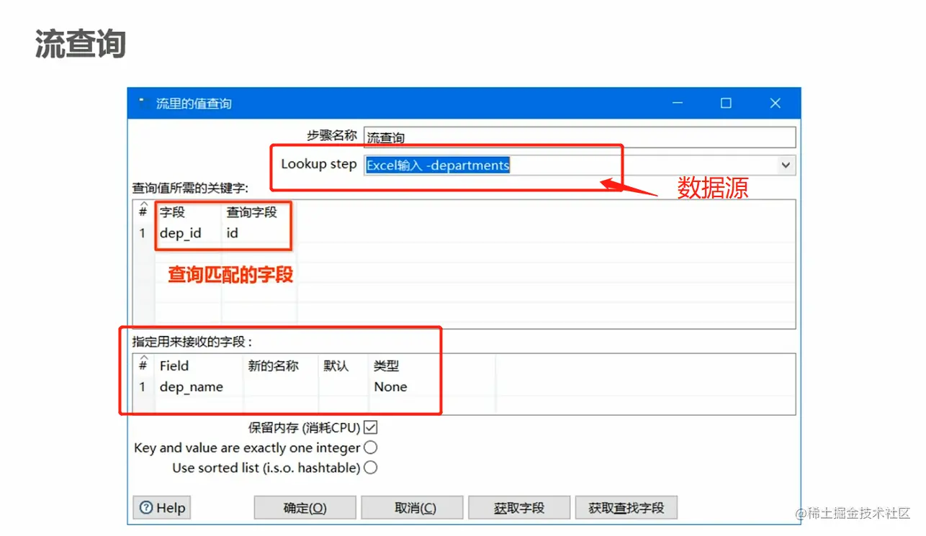Edit the 步骤名称 input field

pyautogui.click(x=580, y=137)
